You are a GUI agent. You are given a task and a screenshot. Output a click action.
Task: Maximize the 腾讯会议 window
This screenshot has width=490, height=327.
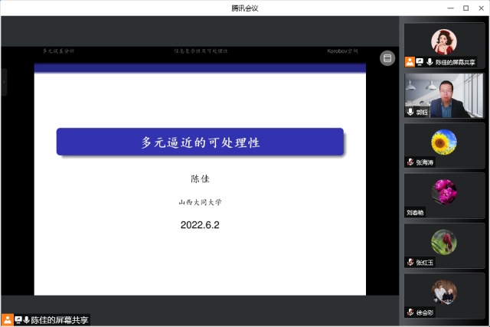pyautogui.click(x=465, y=8)
